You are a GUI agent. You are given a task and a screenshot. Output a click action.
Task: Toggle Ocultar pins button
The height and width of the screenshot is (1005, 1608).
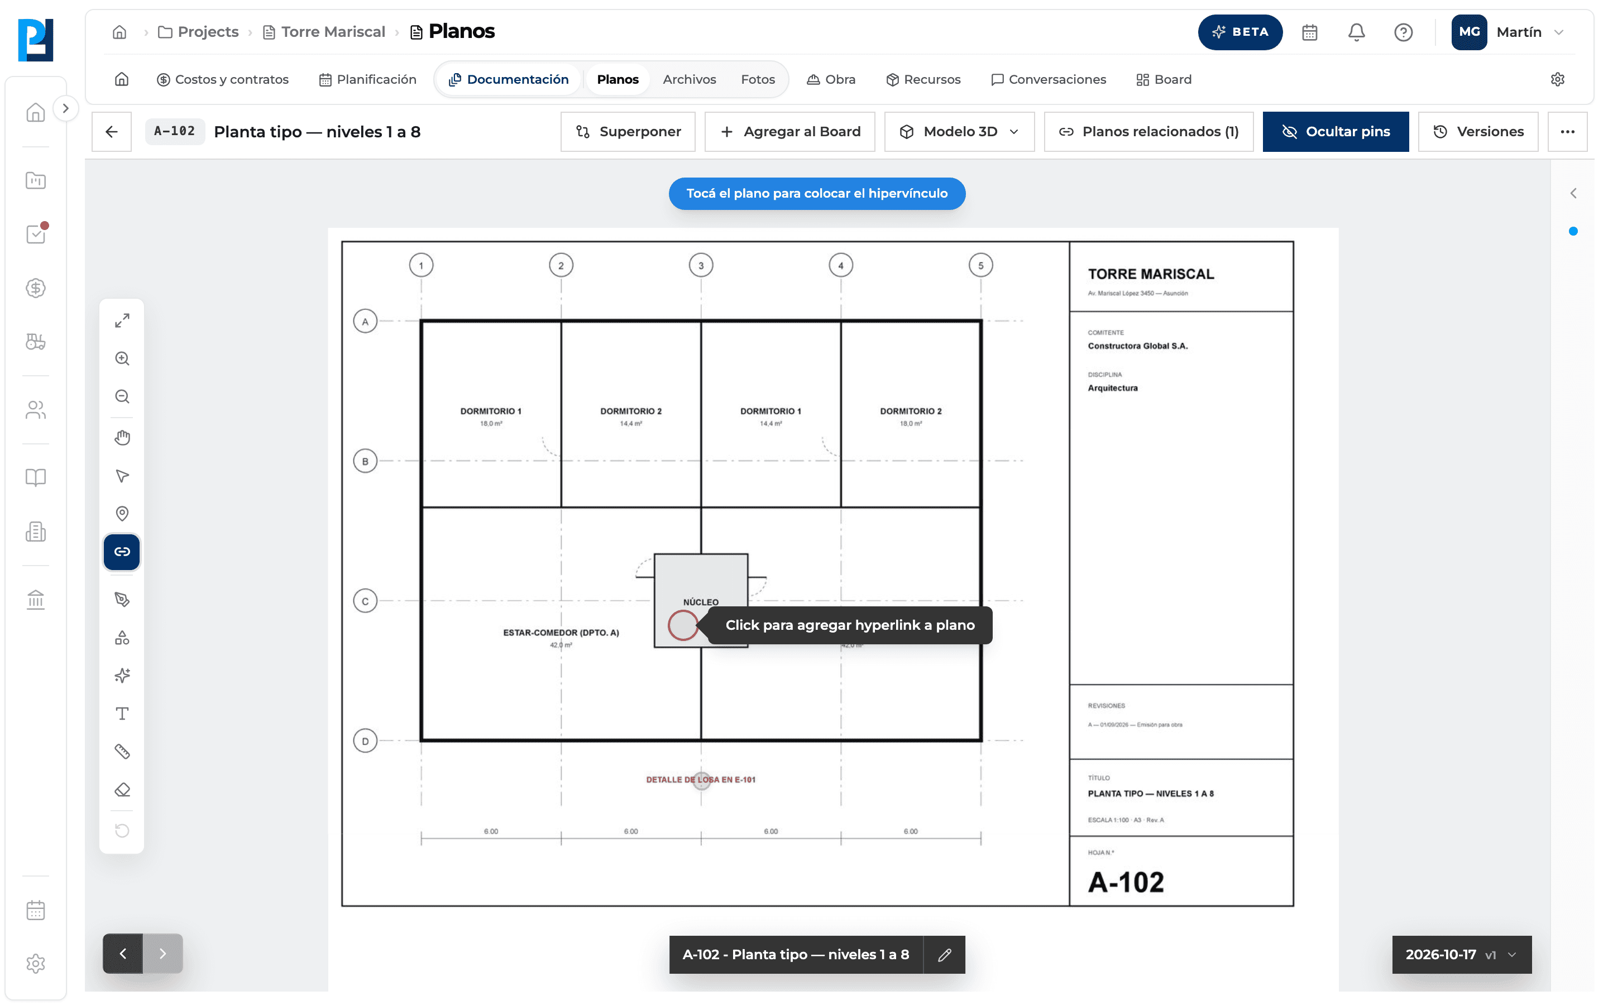[1336, 132]
